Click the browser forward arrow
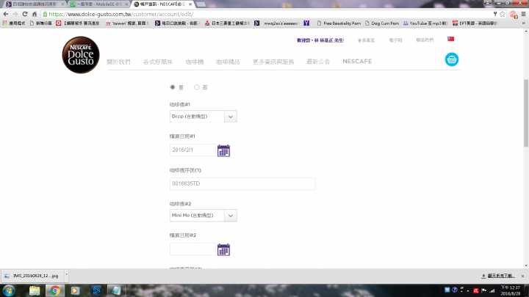This screenshot has width=529, height=297. (x=15, y=14)
